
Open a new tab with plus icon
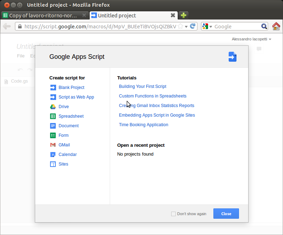click(183, 15)
